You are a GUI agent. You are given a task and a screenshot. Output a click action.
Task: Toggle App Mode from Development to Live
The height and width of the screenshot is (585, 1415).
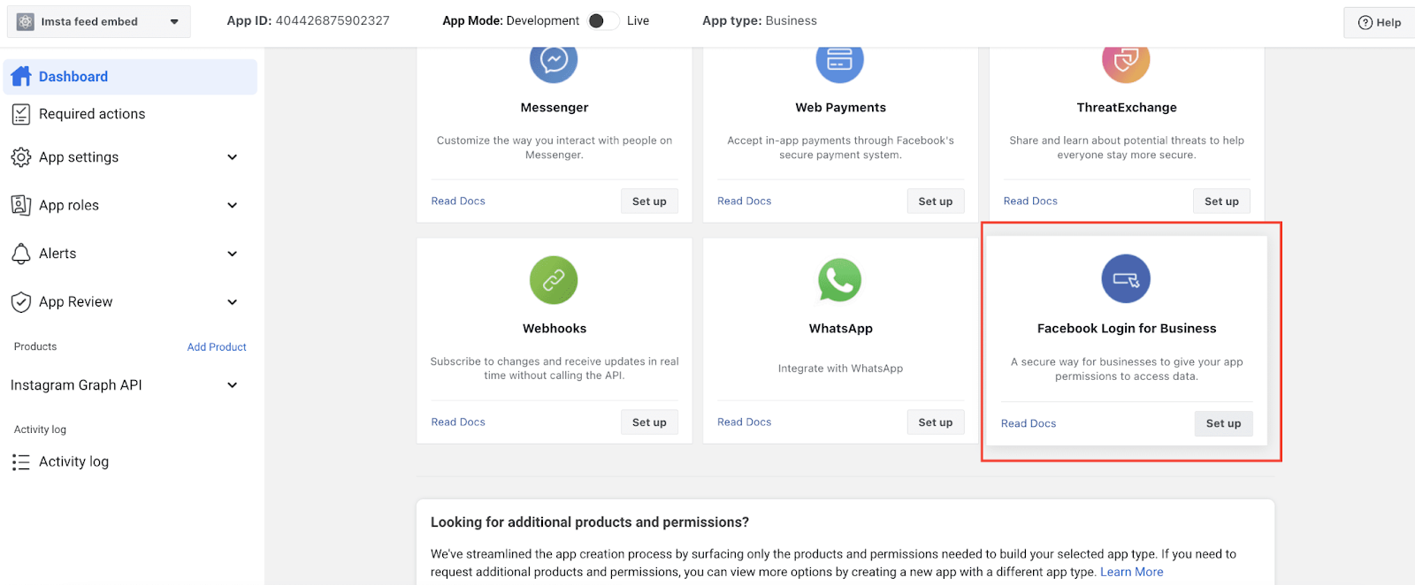[x=603, y=20]
